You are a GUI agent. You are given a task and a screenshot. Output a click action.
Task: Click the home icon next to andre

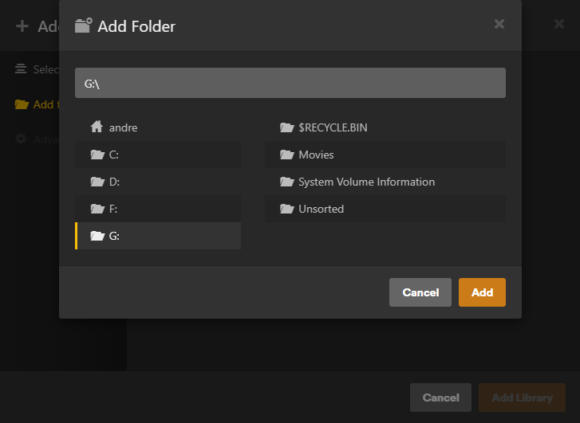coord(97,127)
